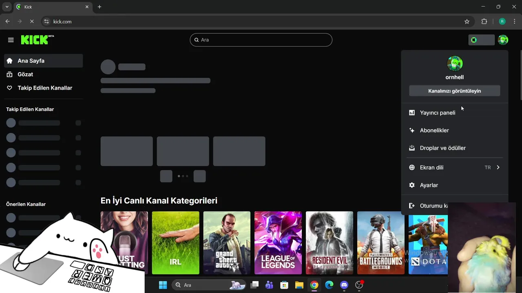The image size is (522, 293).
Task: Open the Chrome tab search dropdown arrow
Action: click(7, 7)
